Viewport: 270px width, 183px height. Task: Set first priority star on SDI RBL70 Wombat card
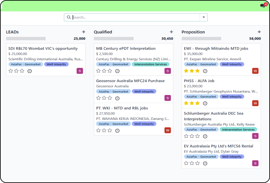11,71
